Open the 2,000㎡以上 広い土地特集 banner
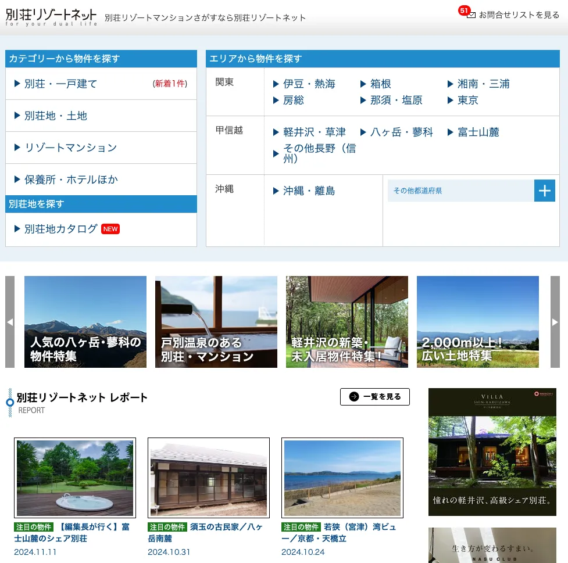568x563 pixels. (x=478, y=322)
